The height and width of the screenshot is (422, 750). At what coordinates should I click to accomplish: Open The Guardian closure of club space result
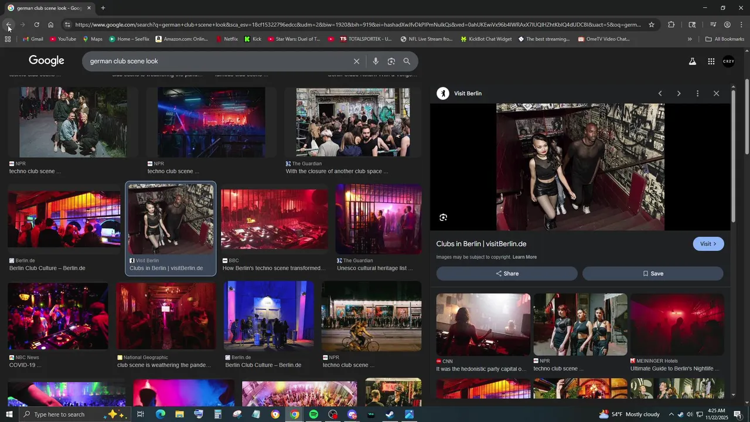pos(353,122)
